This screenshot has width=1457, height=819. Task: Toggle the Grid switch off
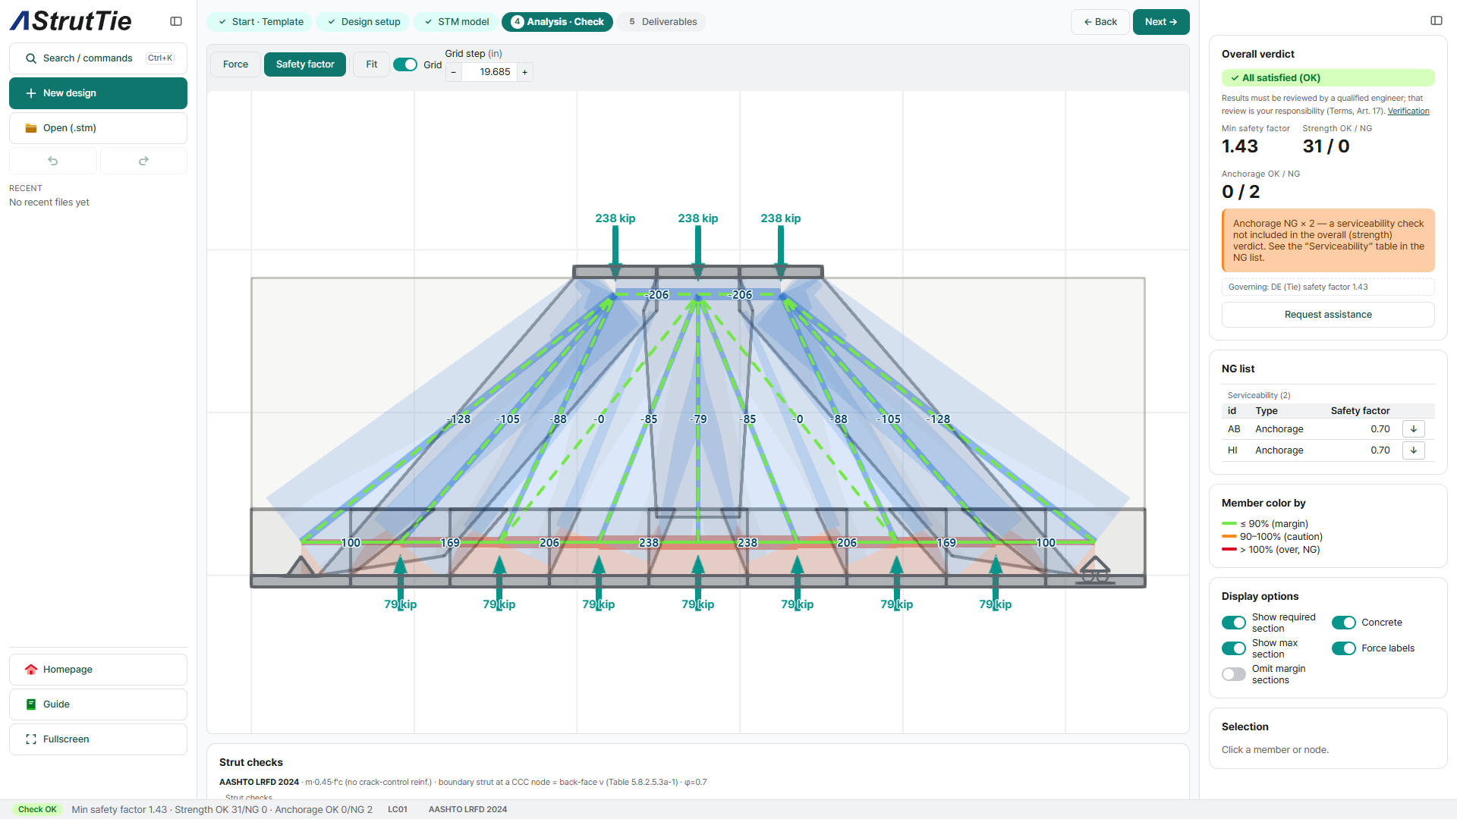click(405, 64)
